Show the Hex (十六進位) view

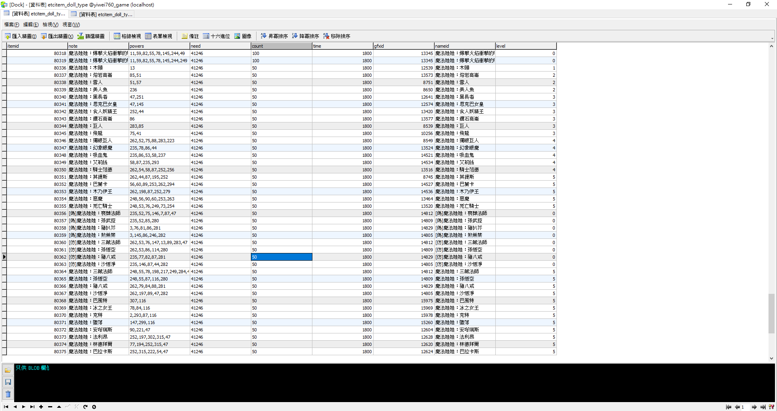pyautogui.click(x=217, y=36)
